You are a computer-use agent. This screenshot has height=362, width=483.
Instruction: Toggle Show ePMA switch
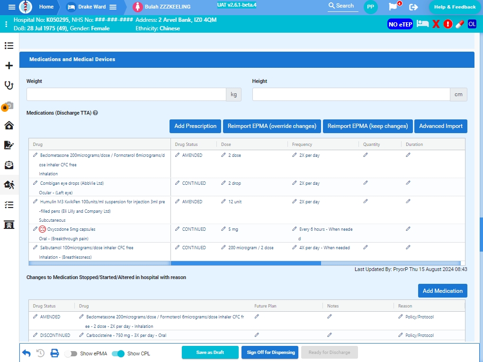tap(71, 353)
